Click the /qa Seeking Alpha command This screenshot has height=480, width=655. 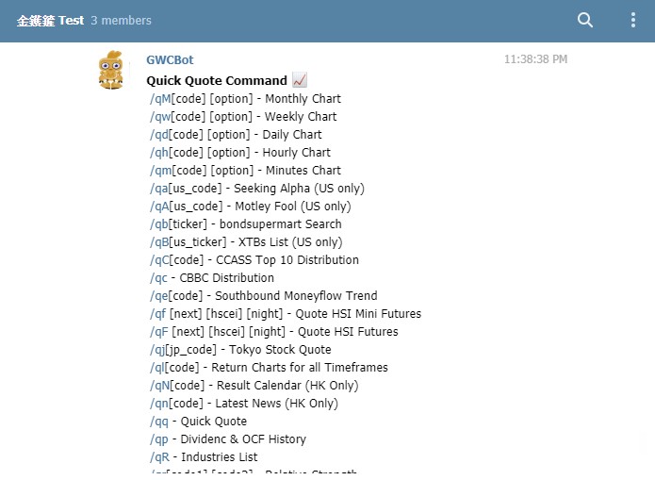[159, 189]
